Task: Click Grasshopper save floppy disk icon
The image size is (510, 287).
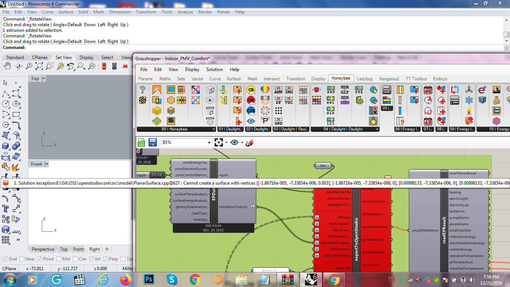Action: [152, 142]
